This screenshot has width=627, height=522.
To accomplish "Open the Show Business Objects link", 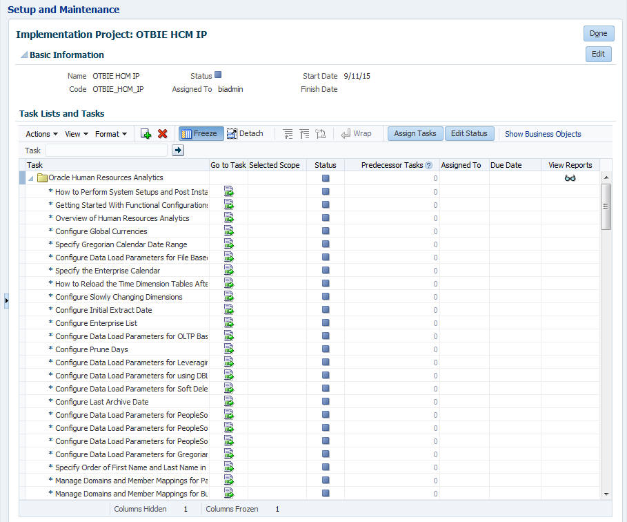I will [542, 133].
